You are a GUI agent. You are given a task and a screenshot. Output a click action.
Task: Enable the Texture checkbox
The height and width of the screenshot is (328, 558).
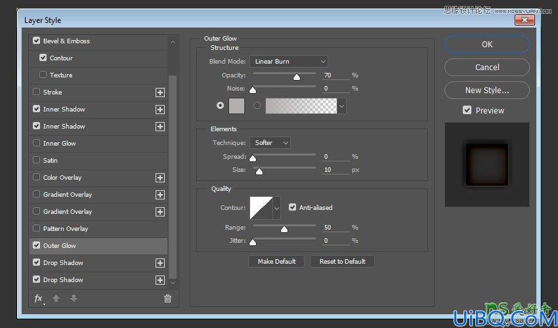coord(43,75)
